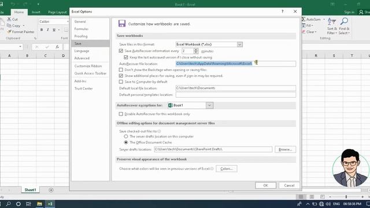370x208 pixels.
Task: Click the Default personal templates location field
Action: (x=236, y=95)
